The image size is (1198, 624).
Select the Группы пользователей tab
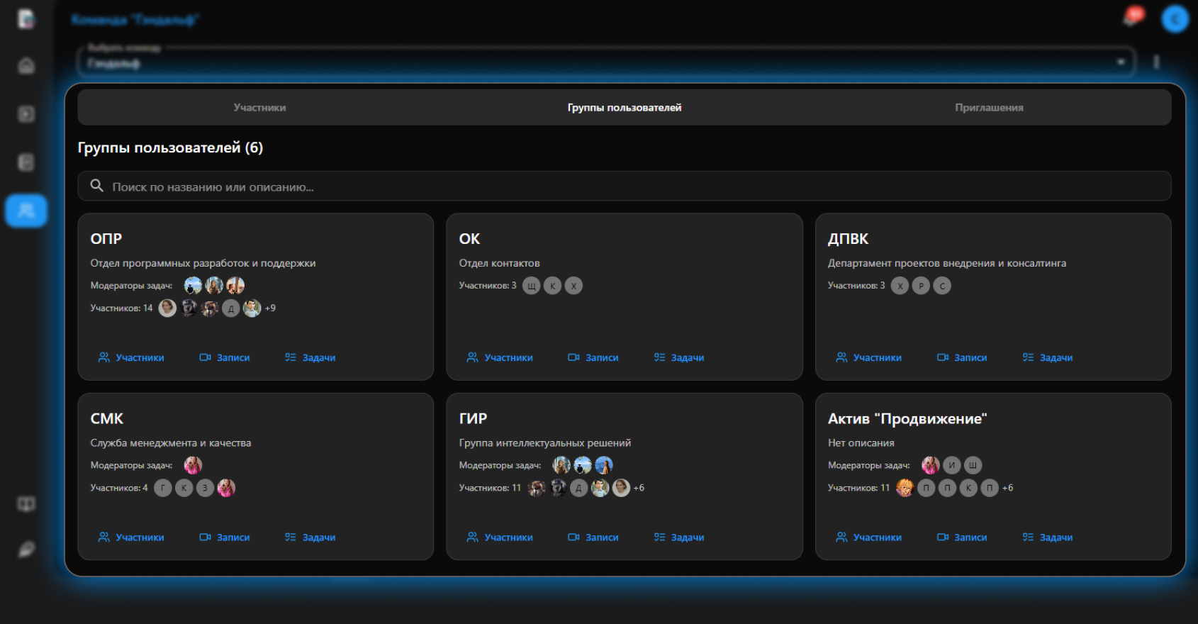coord(624,108)
